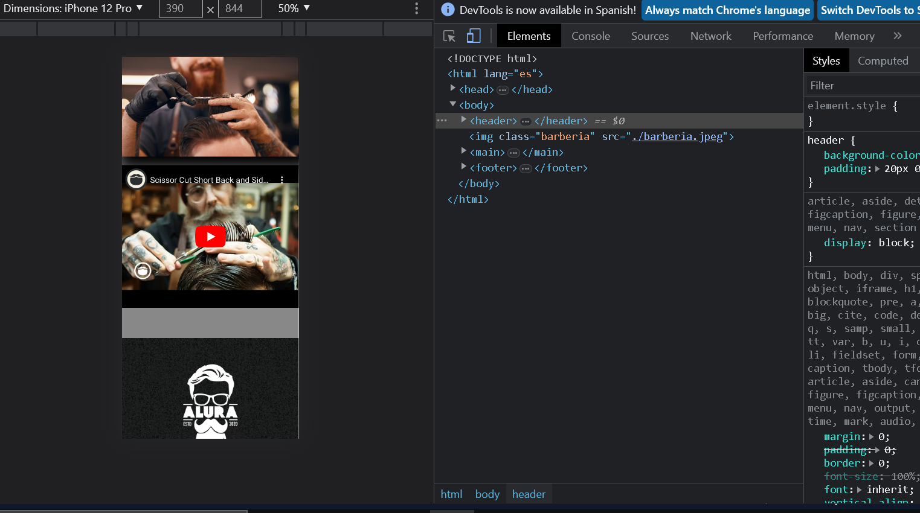This screenshot has height=513, width=920.
Task: Expand the header element node
Action: coord(464,120)
